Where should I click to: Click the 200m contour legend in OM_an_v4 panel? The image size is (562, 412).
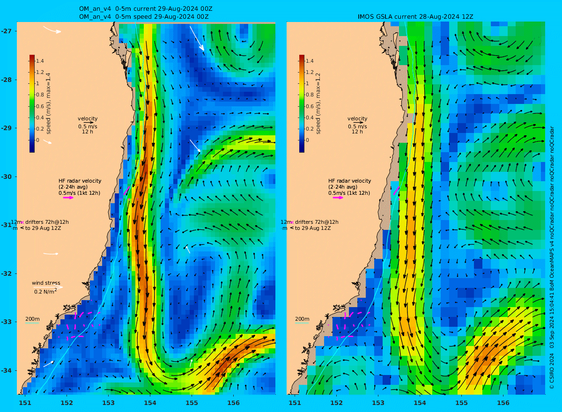click(32, 319)
